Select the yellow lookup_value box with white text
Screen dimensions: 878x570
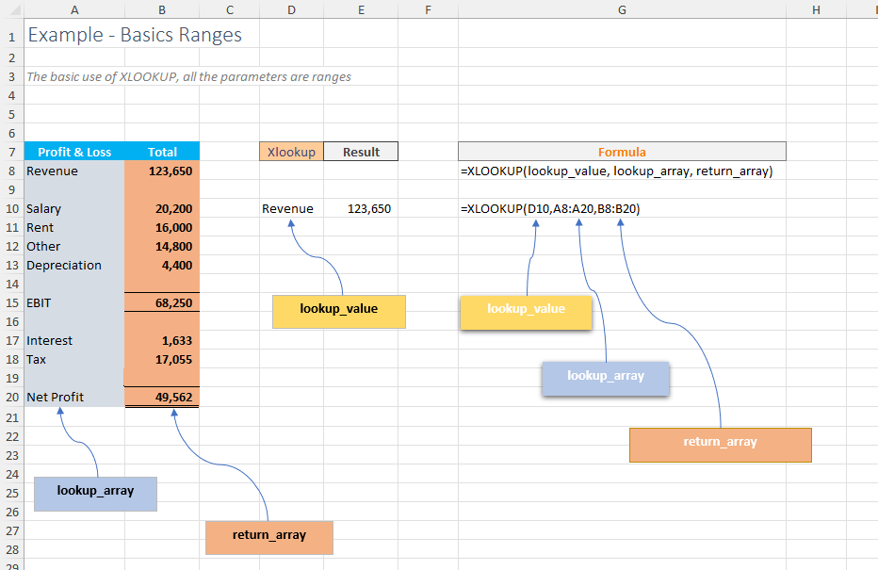coord(526,313)
